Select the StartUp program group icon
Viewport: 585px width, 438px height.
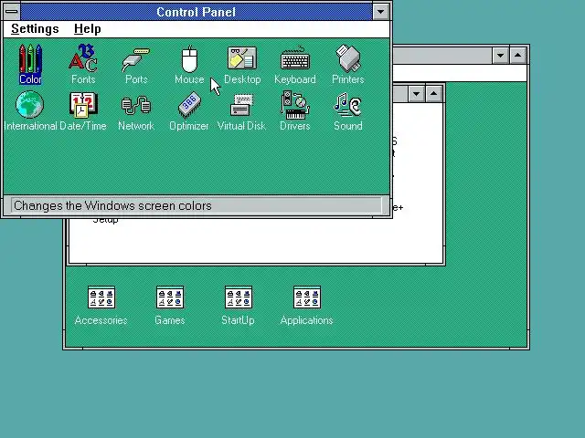point(238,306)
